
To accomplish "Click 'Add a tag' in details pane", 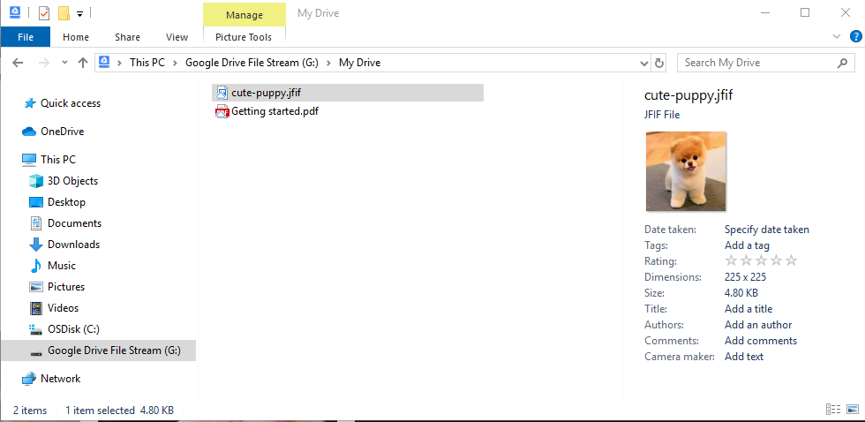I will [x=747, y=245].
